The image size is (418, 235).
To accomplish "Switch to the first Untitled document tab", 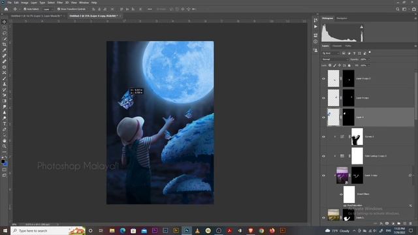I will (x=36, y=16).
